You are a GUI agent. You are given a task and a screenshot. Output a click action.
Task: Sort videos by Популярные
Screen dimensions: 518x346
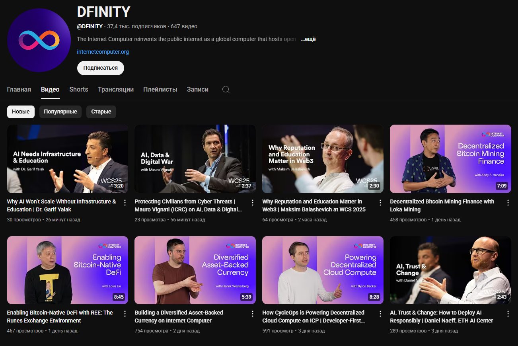pyautogui.click(x=60, y=112)
